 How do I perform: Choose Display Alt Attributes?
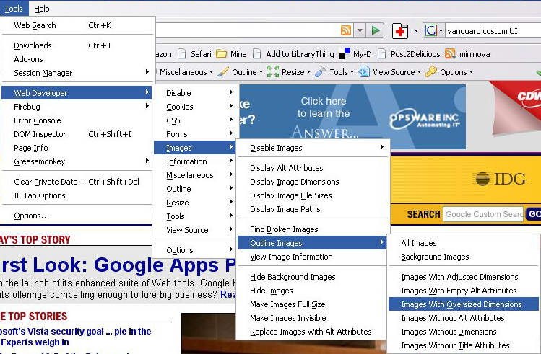tap(313, 168)
